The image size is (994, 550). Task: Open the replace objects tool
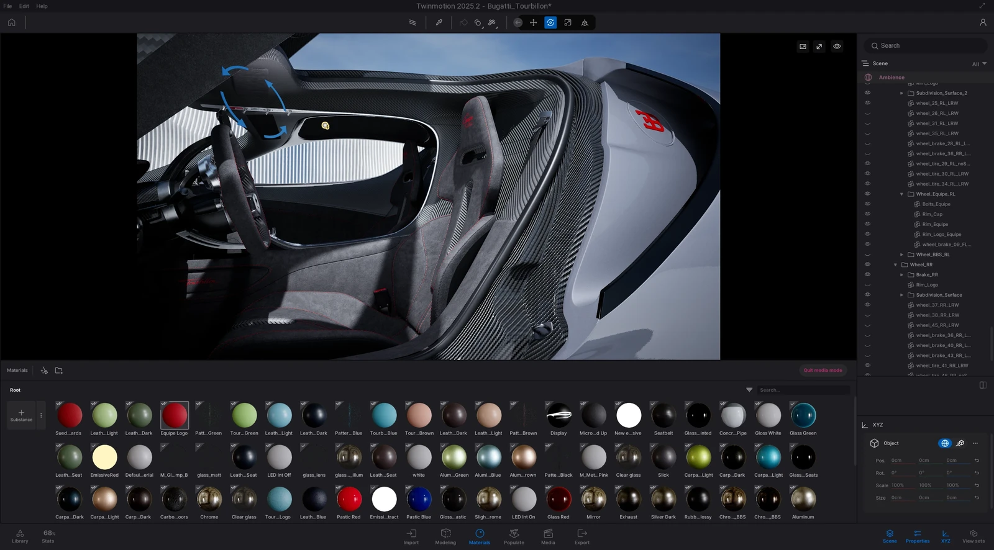point(478,22)
